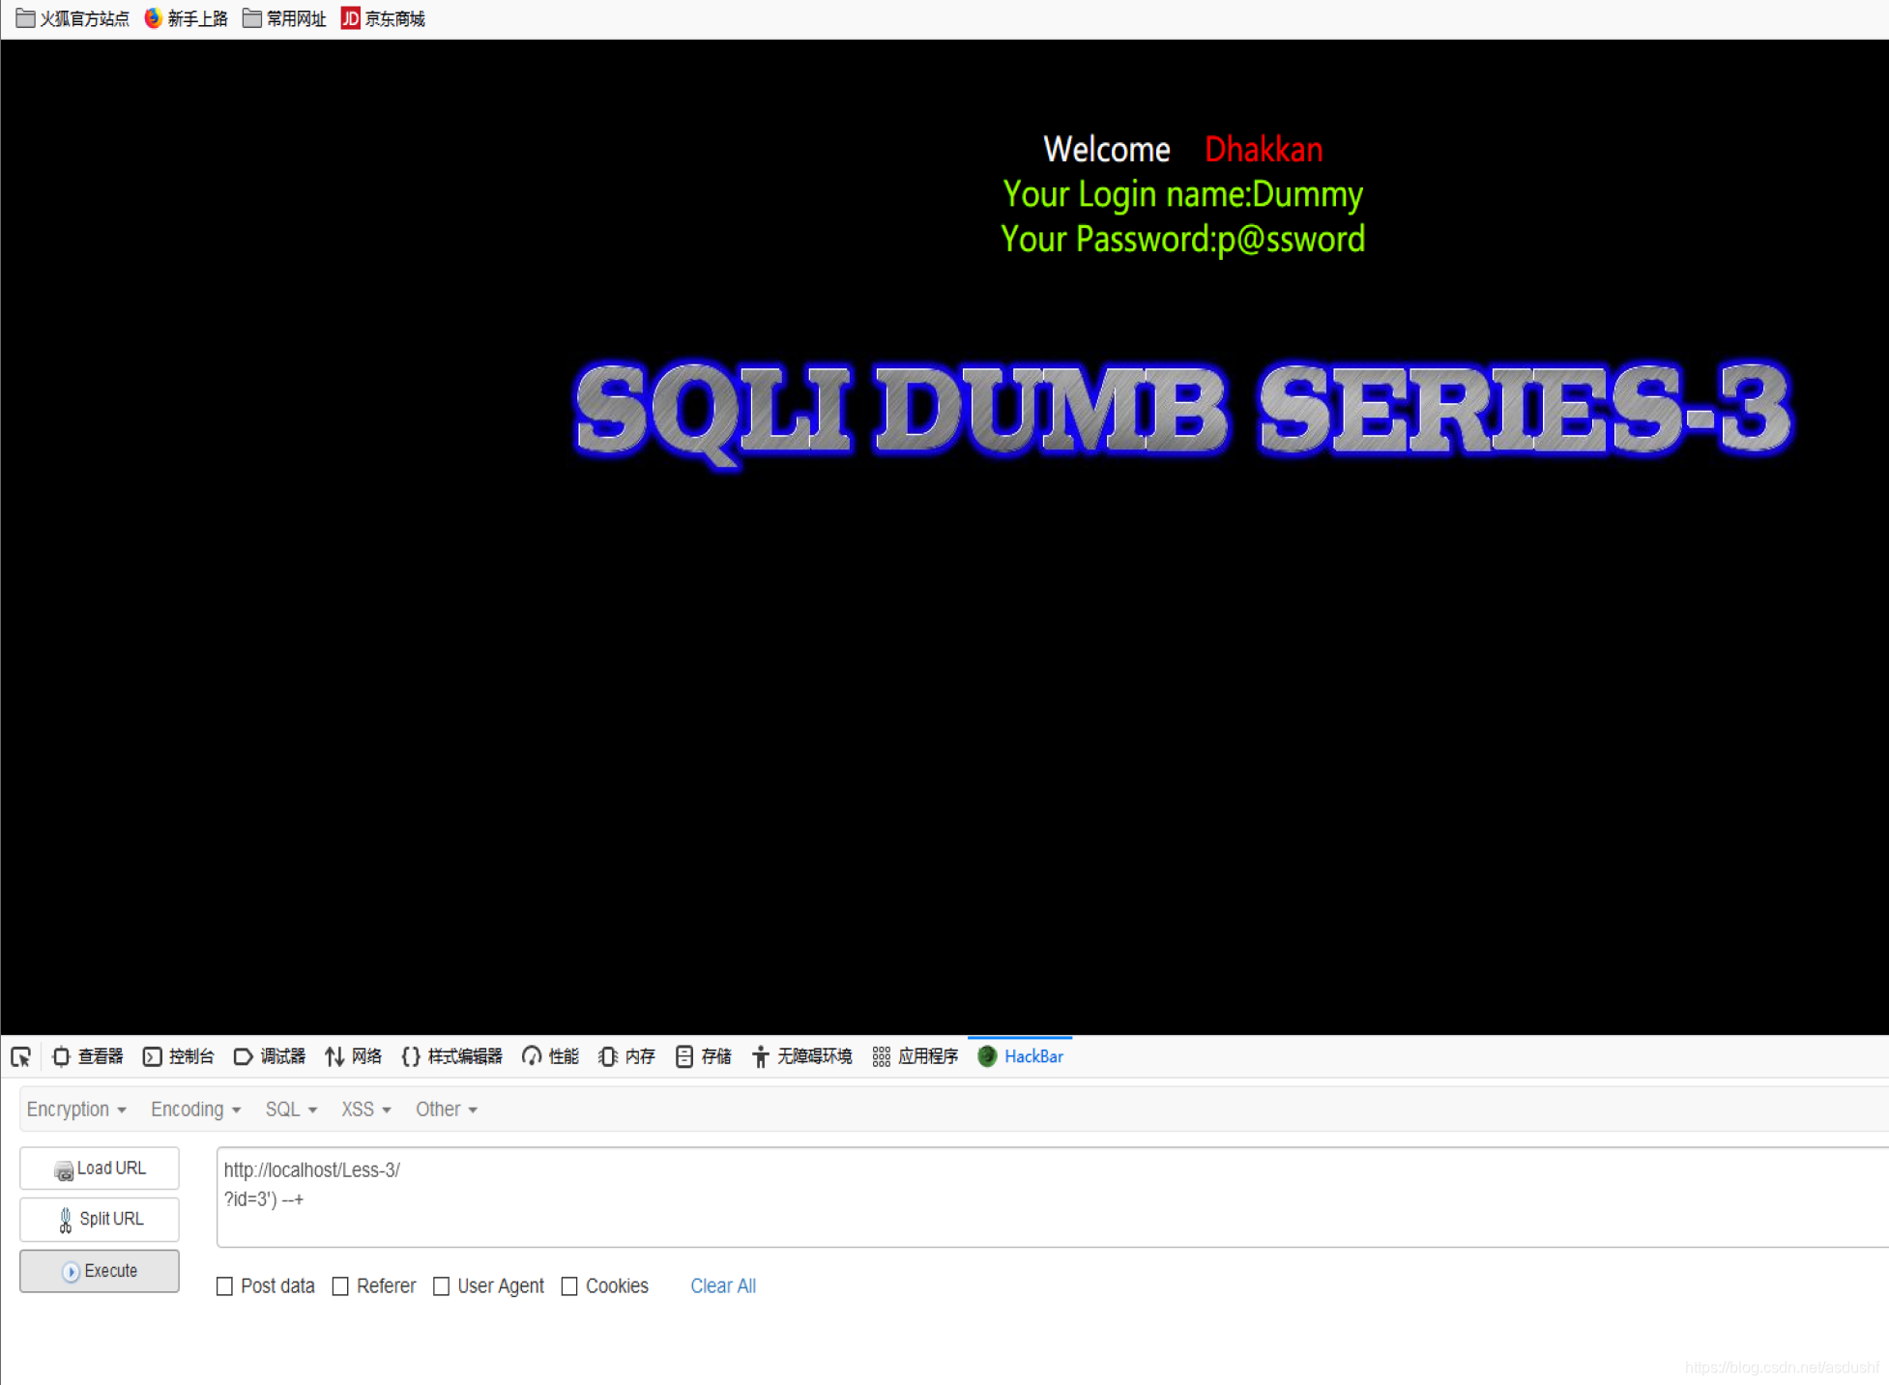Open the Accessibility (无障碍环境) panel
1889x1385 pixels.
pos(802,1056)
